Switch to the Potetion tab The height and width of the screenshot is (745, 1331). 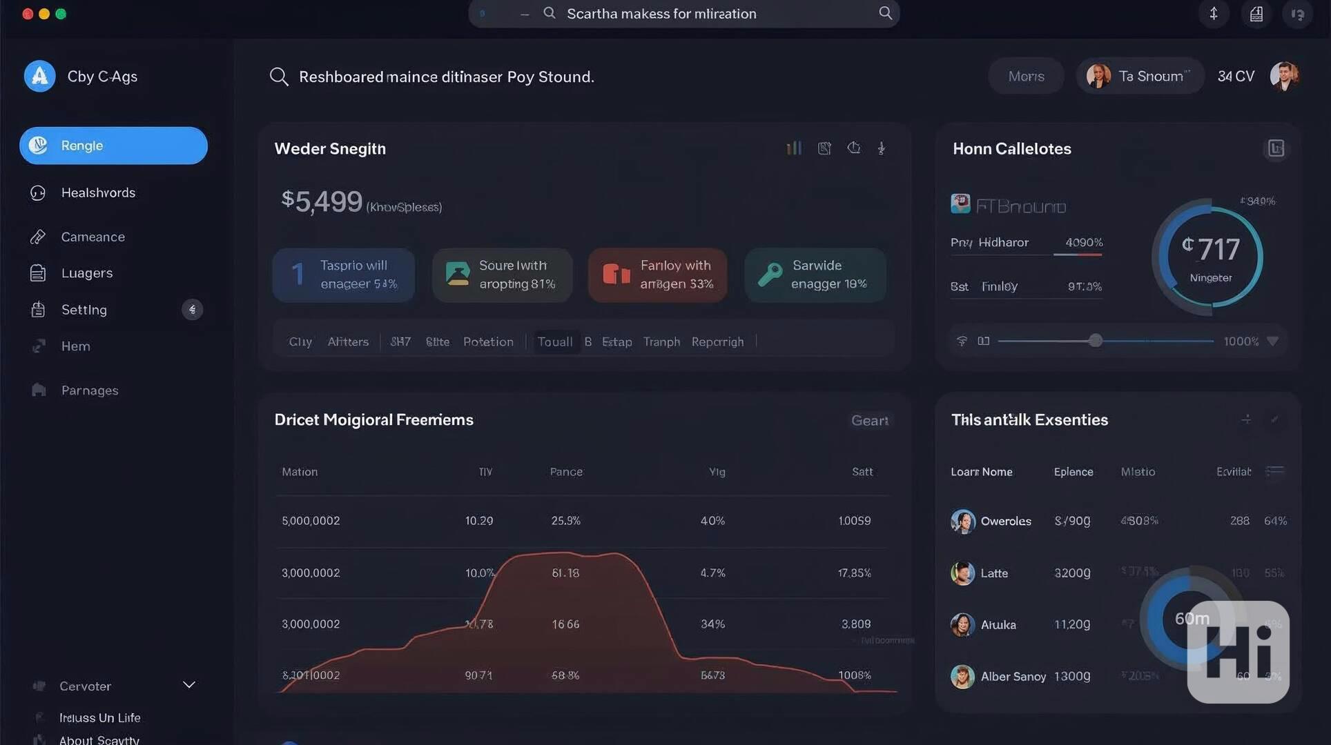coord(488,342)
